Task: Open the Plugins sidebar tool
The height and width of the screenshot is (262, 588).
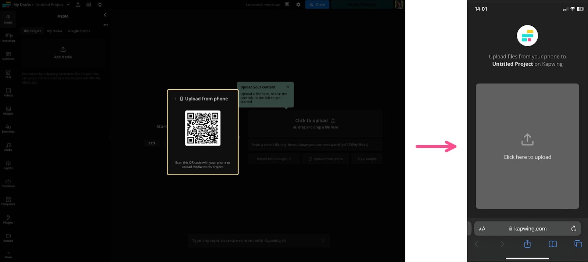Action: pyautogui.click(x=8, y=219)
